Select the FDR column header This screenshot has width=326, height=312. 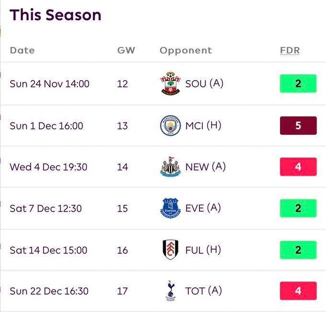[x=290, y=50]
